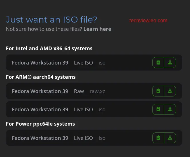Screen dimensions: 190x157
Task: Select 'For ARM® aarch64 systems' heading
Action: [41, 77]
